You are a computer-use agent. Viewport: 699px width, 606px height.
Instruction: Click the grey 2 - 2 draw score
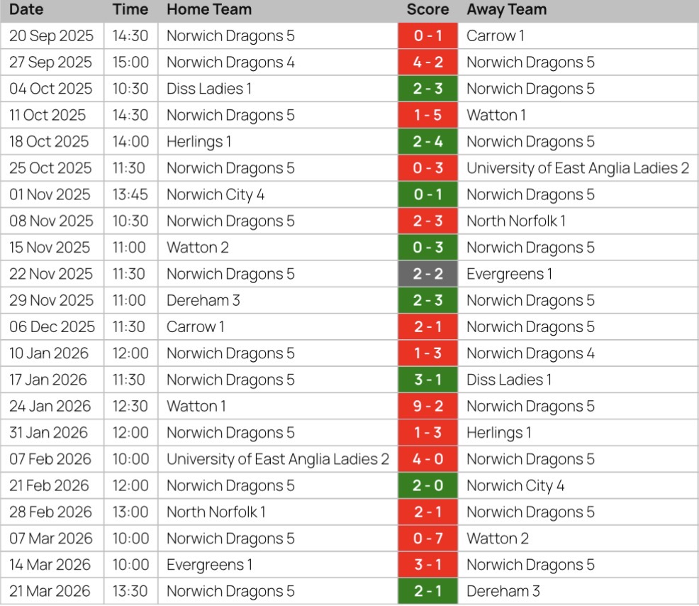(x=427, y=274)
